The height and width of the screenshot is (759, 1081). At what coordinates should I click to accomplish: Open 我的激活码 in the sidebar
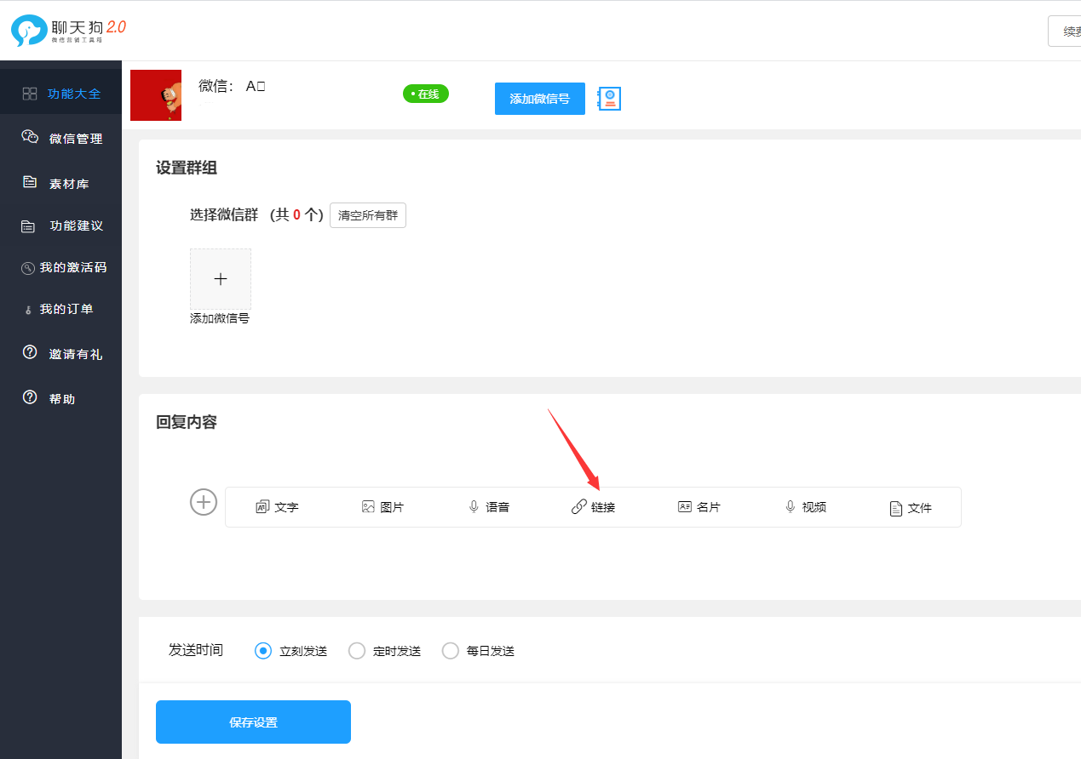click(x=60, y=267)
